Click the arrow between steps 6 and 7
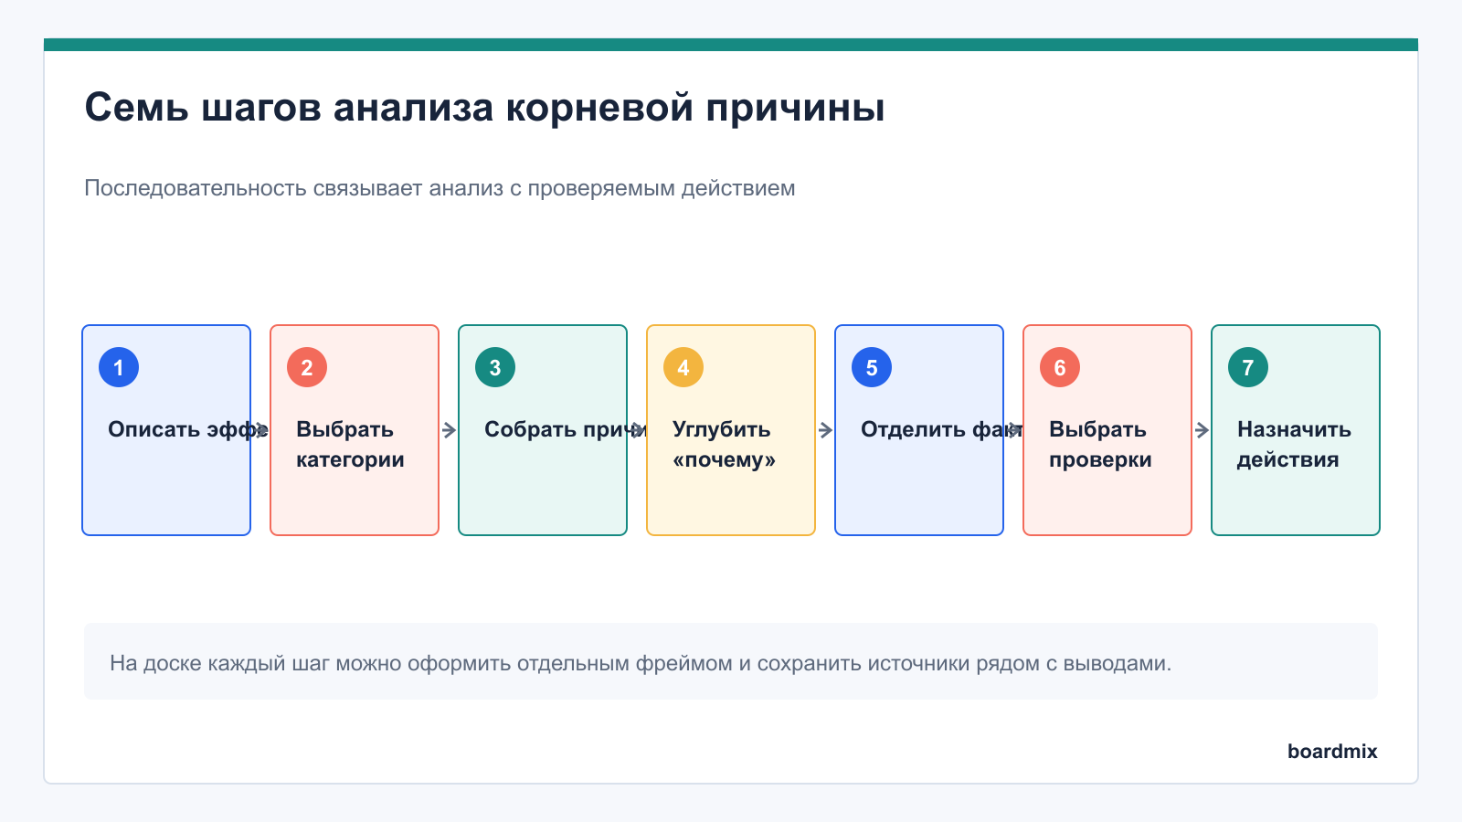Viewport: 1462px width, 822px height. click(1202, 430)
